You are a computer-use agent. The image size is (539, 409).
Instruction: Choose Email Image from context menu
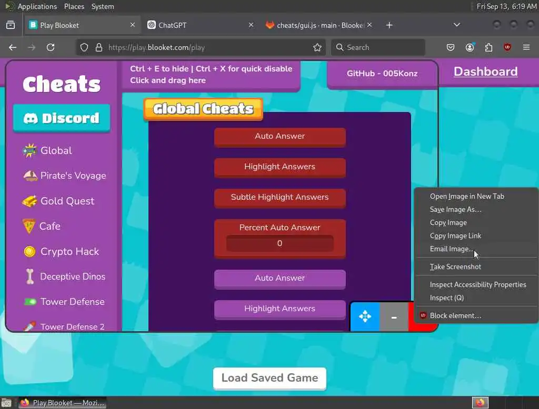[x=476, y=249]
